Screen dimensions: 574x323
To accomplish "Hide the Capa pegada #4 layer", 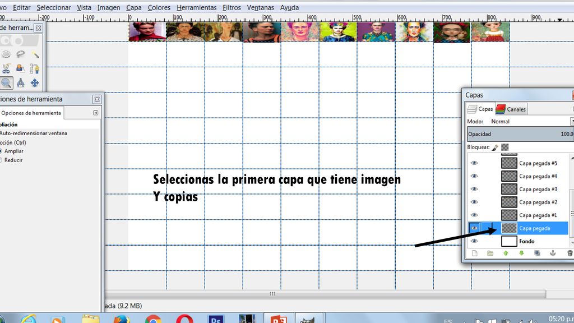I will click(x=474, y=176).
